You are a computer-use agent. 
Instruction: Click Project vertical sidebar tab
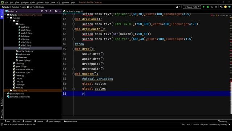(2, 14)
